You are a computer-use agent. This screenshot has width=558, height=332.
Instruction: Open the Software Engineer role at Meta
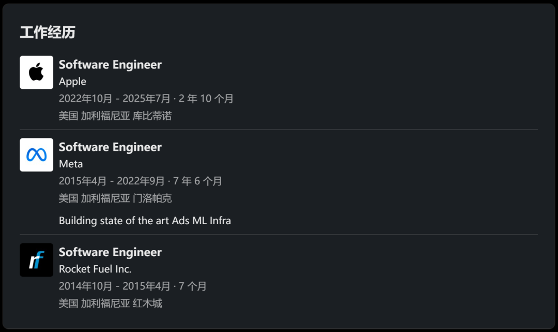(x=110, y=147)
